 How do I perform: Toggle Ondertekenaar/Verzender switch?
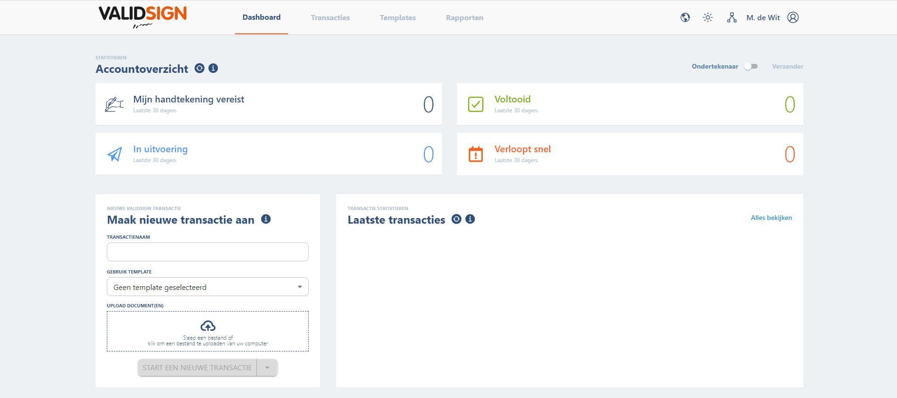(751, 66)
